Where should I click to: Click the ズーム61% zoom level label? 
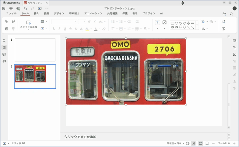224,143
